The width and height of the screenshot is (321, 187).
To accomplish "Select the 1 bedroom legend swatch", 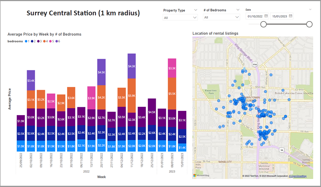I will (x=26, y=41).
